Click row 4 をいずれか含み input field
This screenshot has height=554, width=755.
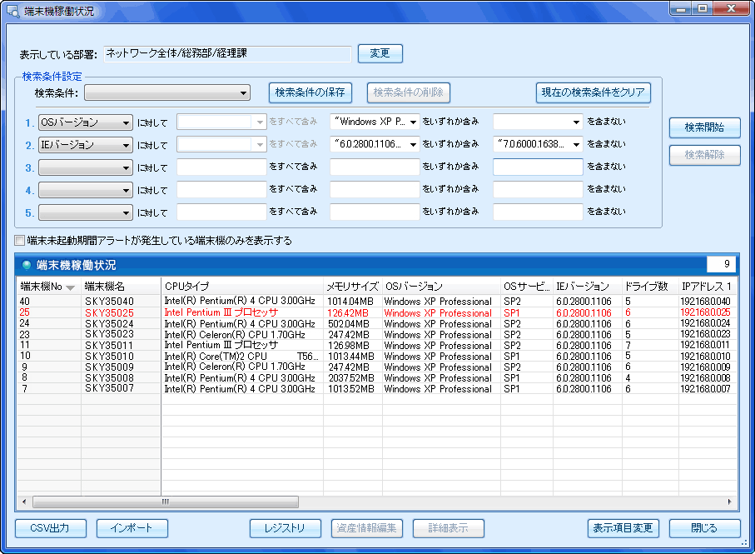point(375,189)
